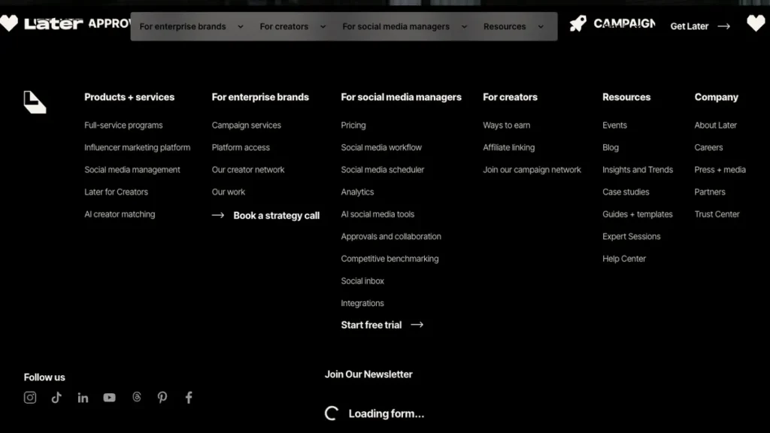Open Later's Pinterest profile icon

coord(162,397)
